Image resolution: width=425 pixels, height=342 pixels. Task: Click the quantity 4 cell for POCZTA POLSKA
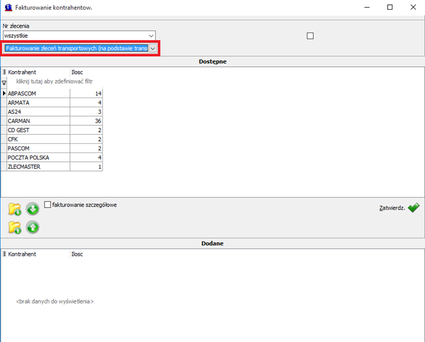[86, 158]
